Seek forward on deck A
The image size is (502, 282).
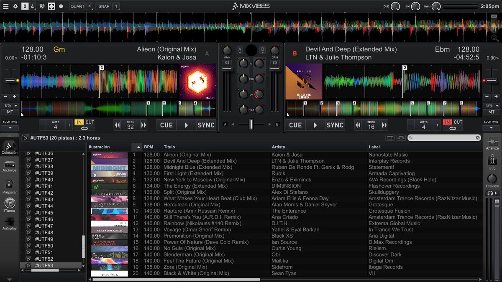pyautogui.click(x=143, y=125)
